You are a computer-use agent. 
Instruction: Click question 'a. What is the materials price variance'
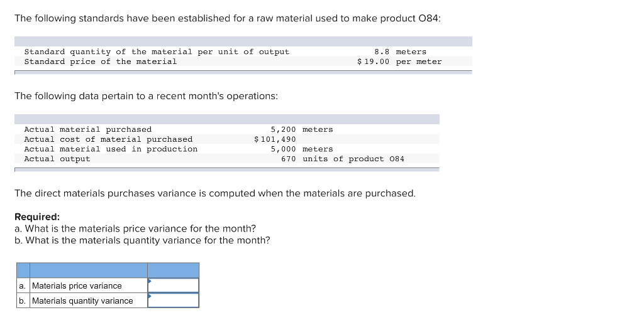point(135,228)
